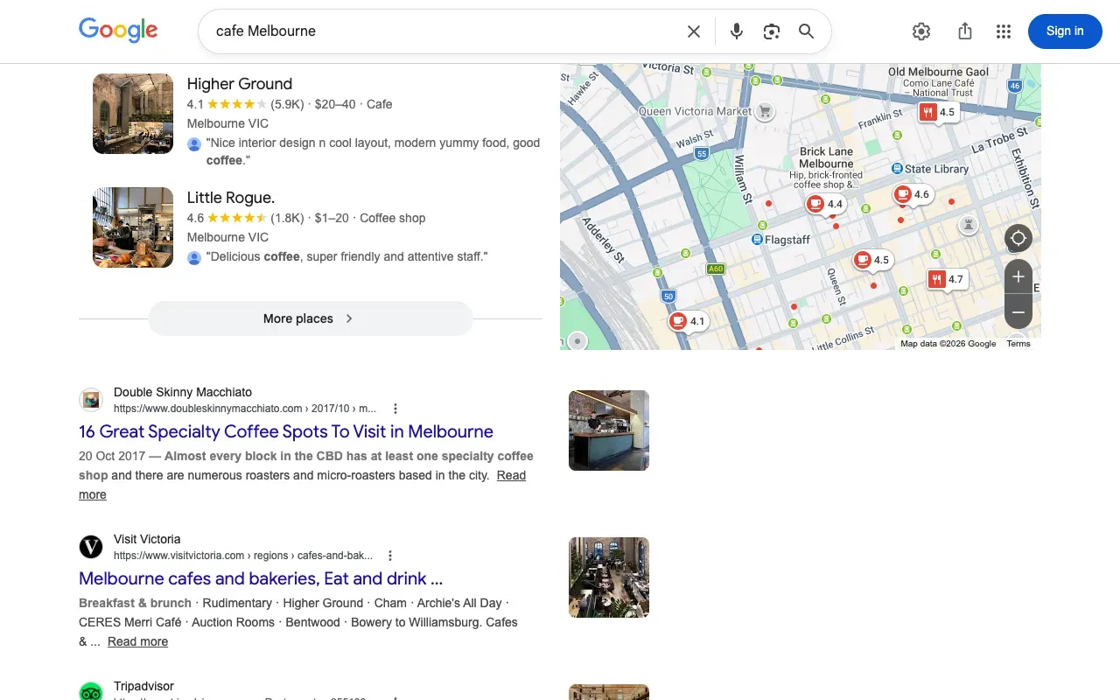The width and height of the screenshot is (1120, 700).
Task: Clear the search box with X icon
Action: pos(694,31)
